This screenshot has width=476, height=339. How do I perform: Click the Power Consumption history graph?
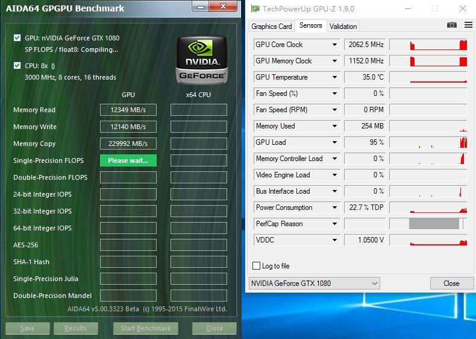pos(428,208)
